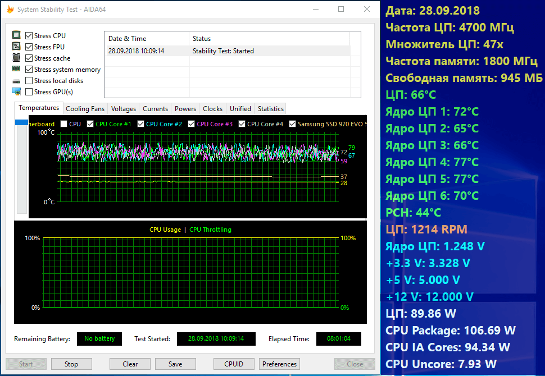Image resolution: width=545 pixels, height=376 pixels.
Task: Open Preferences dialog
Action: coord(279,364)
